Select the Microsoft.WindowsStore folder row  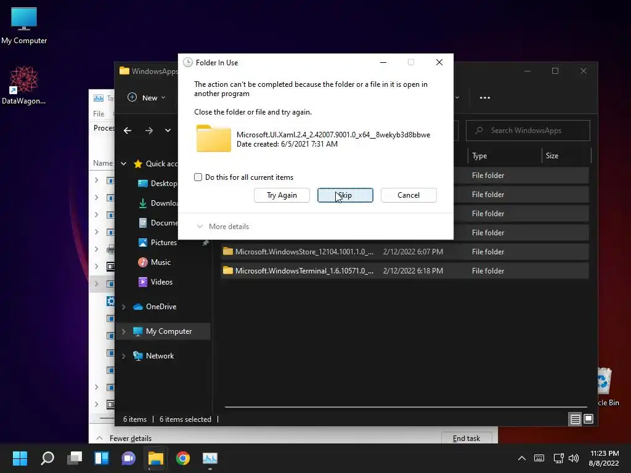(x=405, y=252)
